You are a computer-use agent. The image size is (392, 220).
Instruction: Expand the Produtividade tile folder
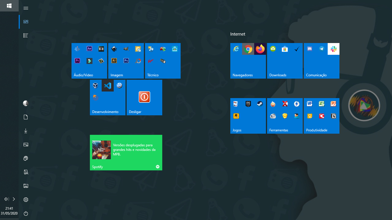[x=322, y=116]
